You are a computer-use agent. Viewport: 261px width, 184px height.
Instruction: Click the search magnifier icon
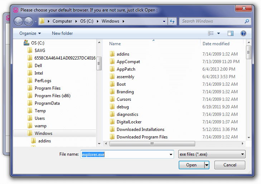(247, 21)
